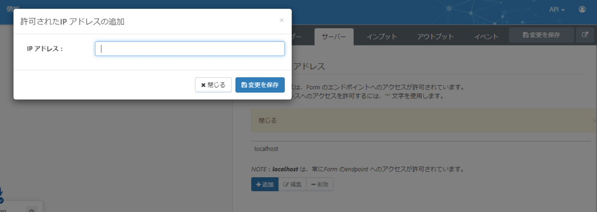Save changes with the blue 変更を保存 dialog button

point(260,85)
